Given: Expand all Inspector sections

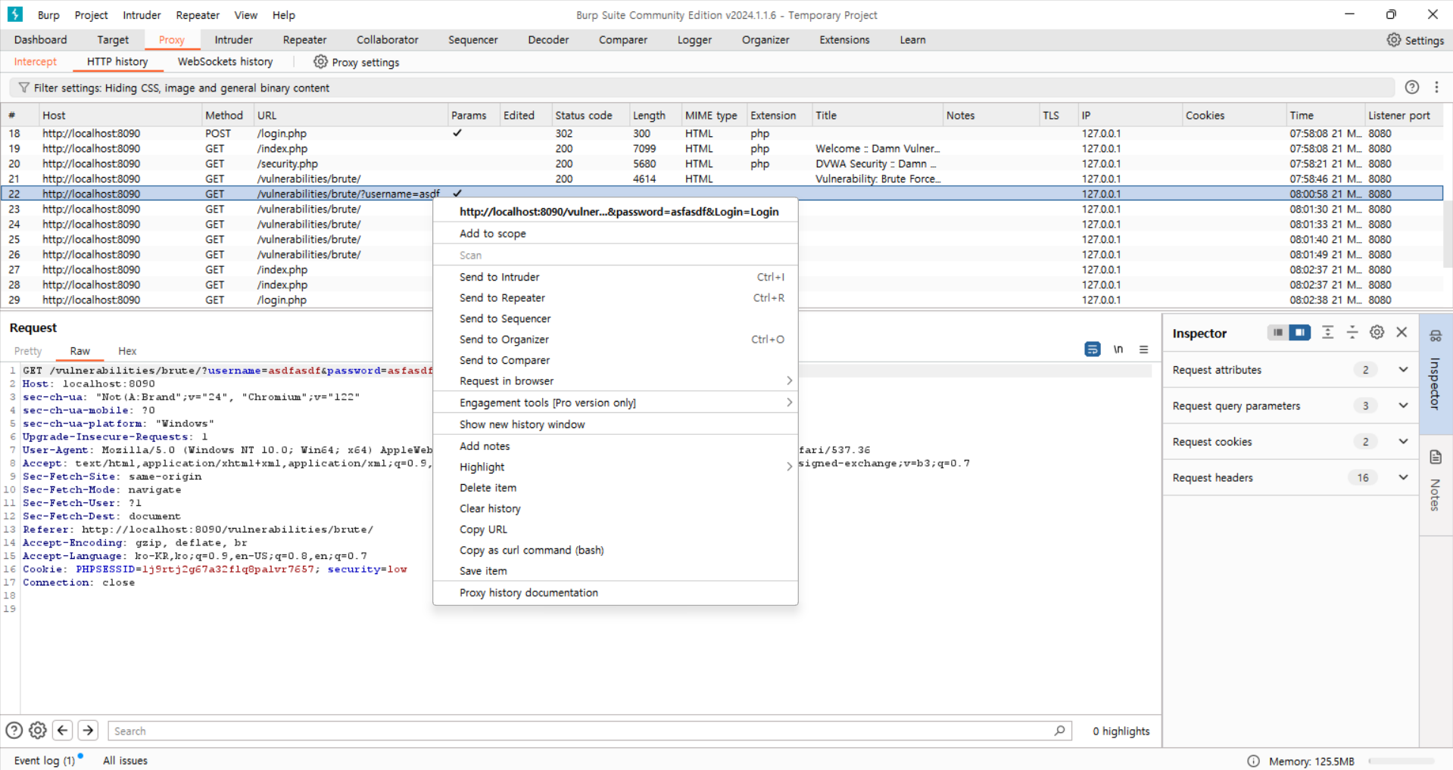Looking at the screenshot, I should (1327, 332).
